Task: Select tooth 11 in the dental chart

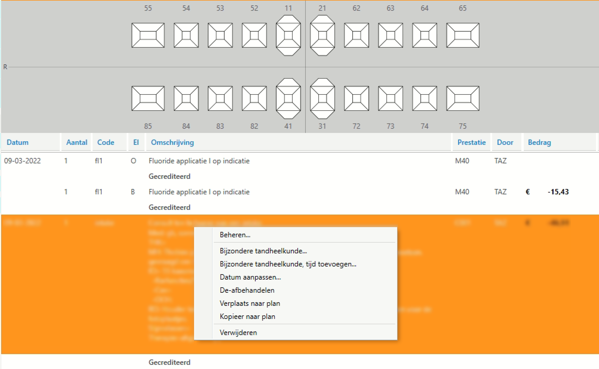Action: pyautogui.click(x=288, y=35)
